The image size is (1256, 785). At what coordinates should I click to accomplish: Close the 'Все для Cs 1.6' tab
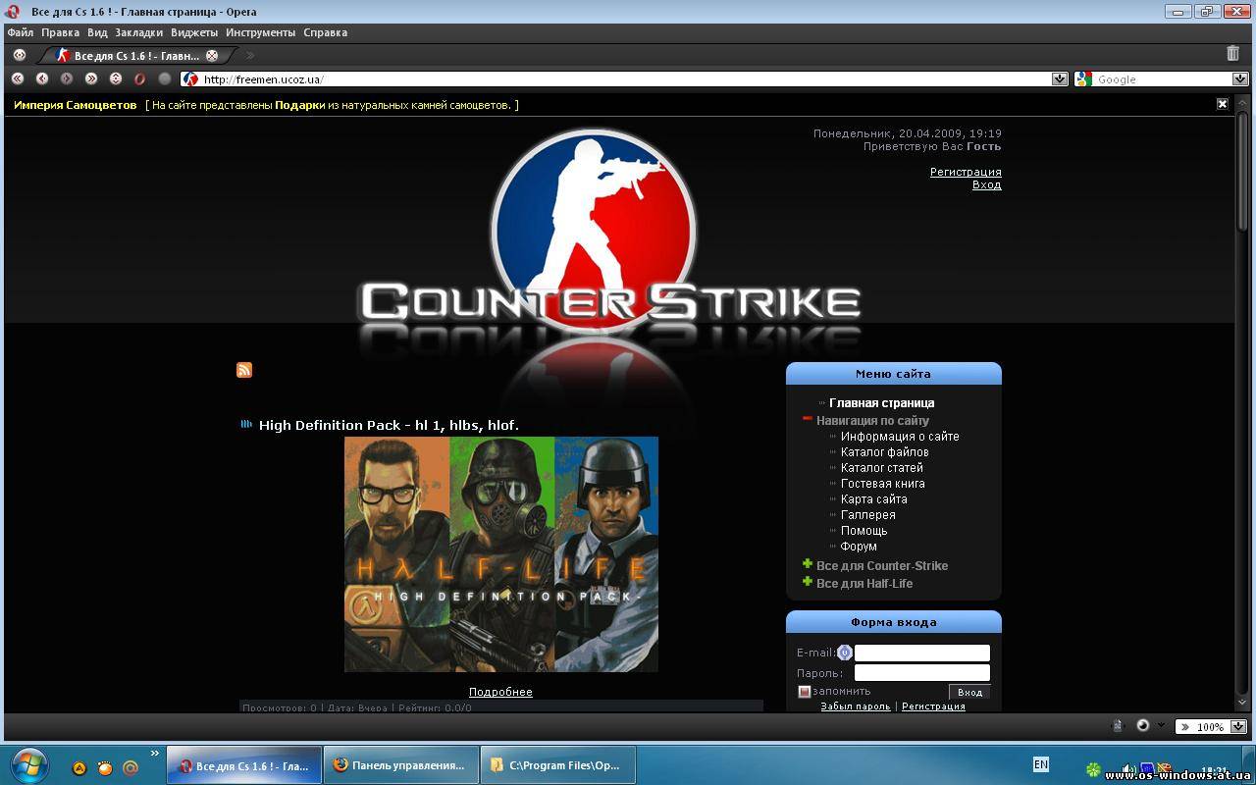pos(212,56)
